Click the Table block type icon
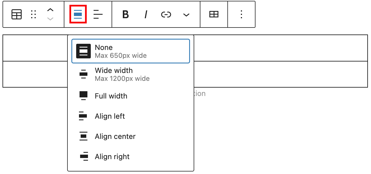The width and height of the screenshot is (371, 174). point(16,14)
